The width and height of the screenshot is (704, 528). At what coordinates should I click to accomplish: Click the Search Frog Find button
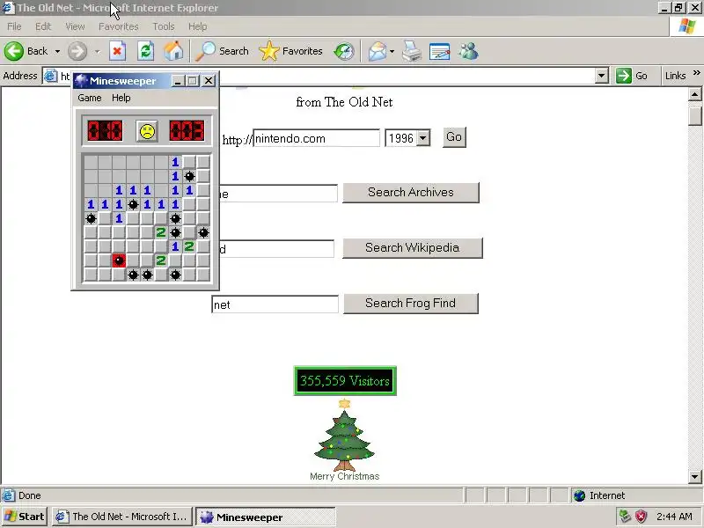[x=411, y=304]
